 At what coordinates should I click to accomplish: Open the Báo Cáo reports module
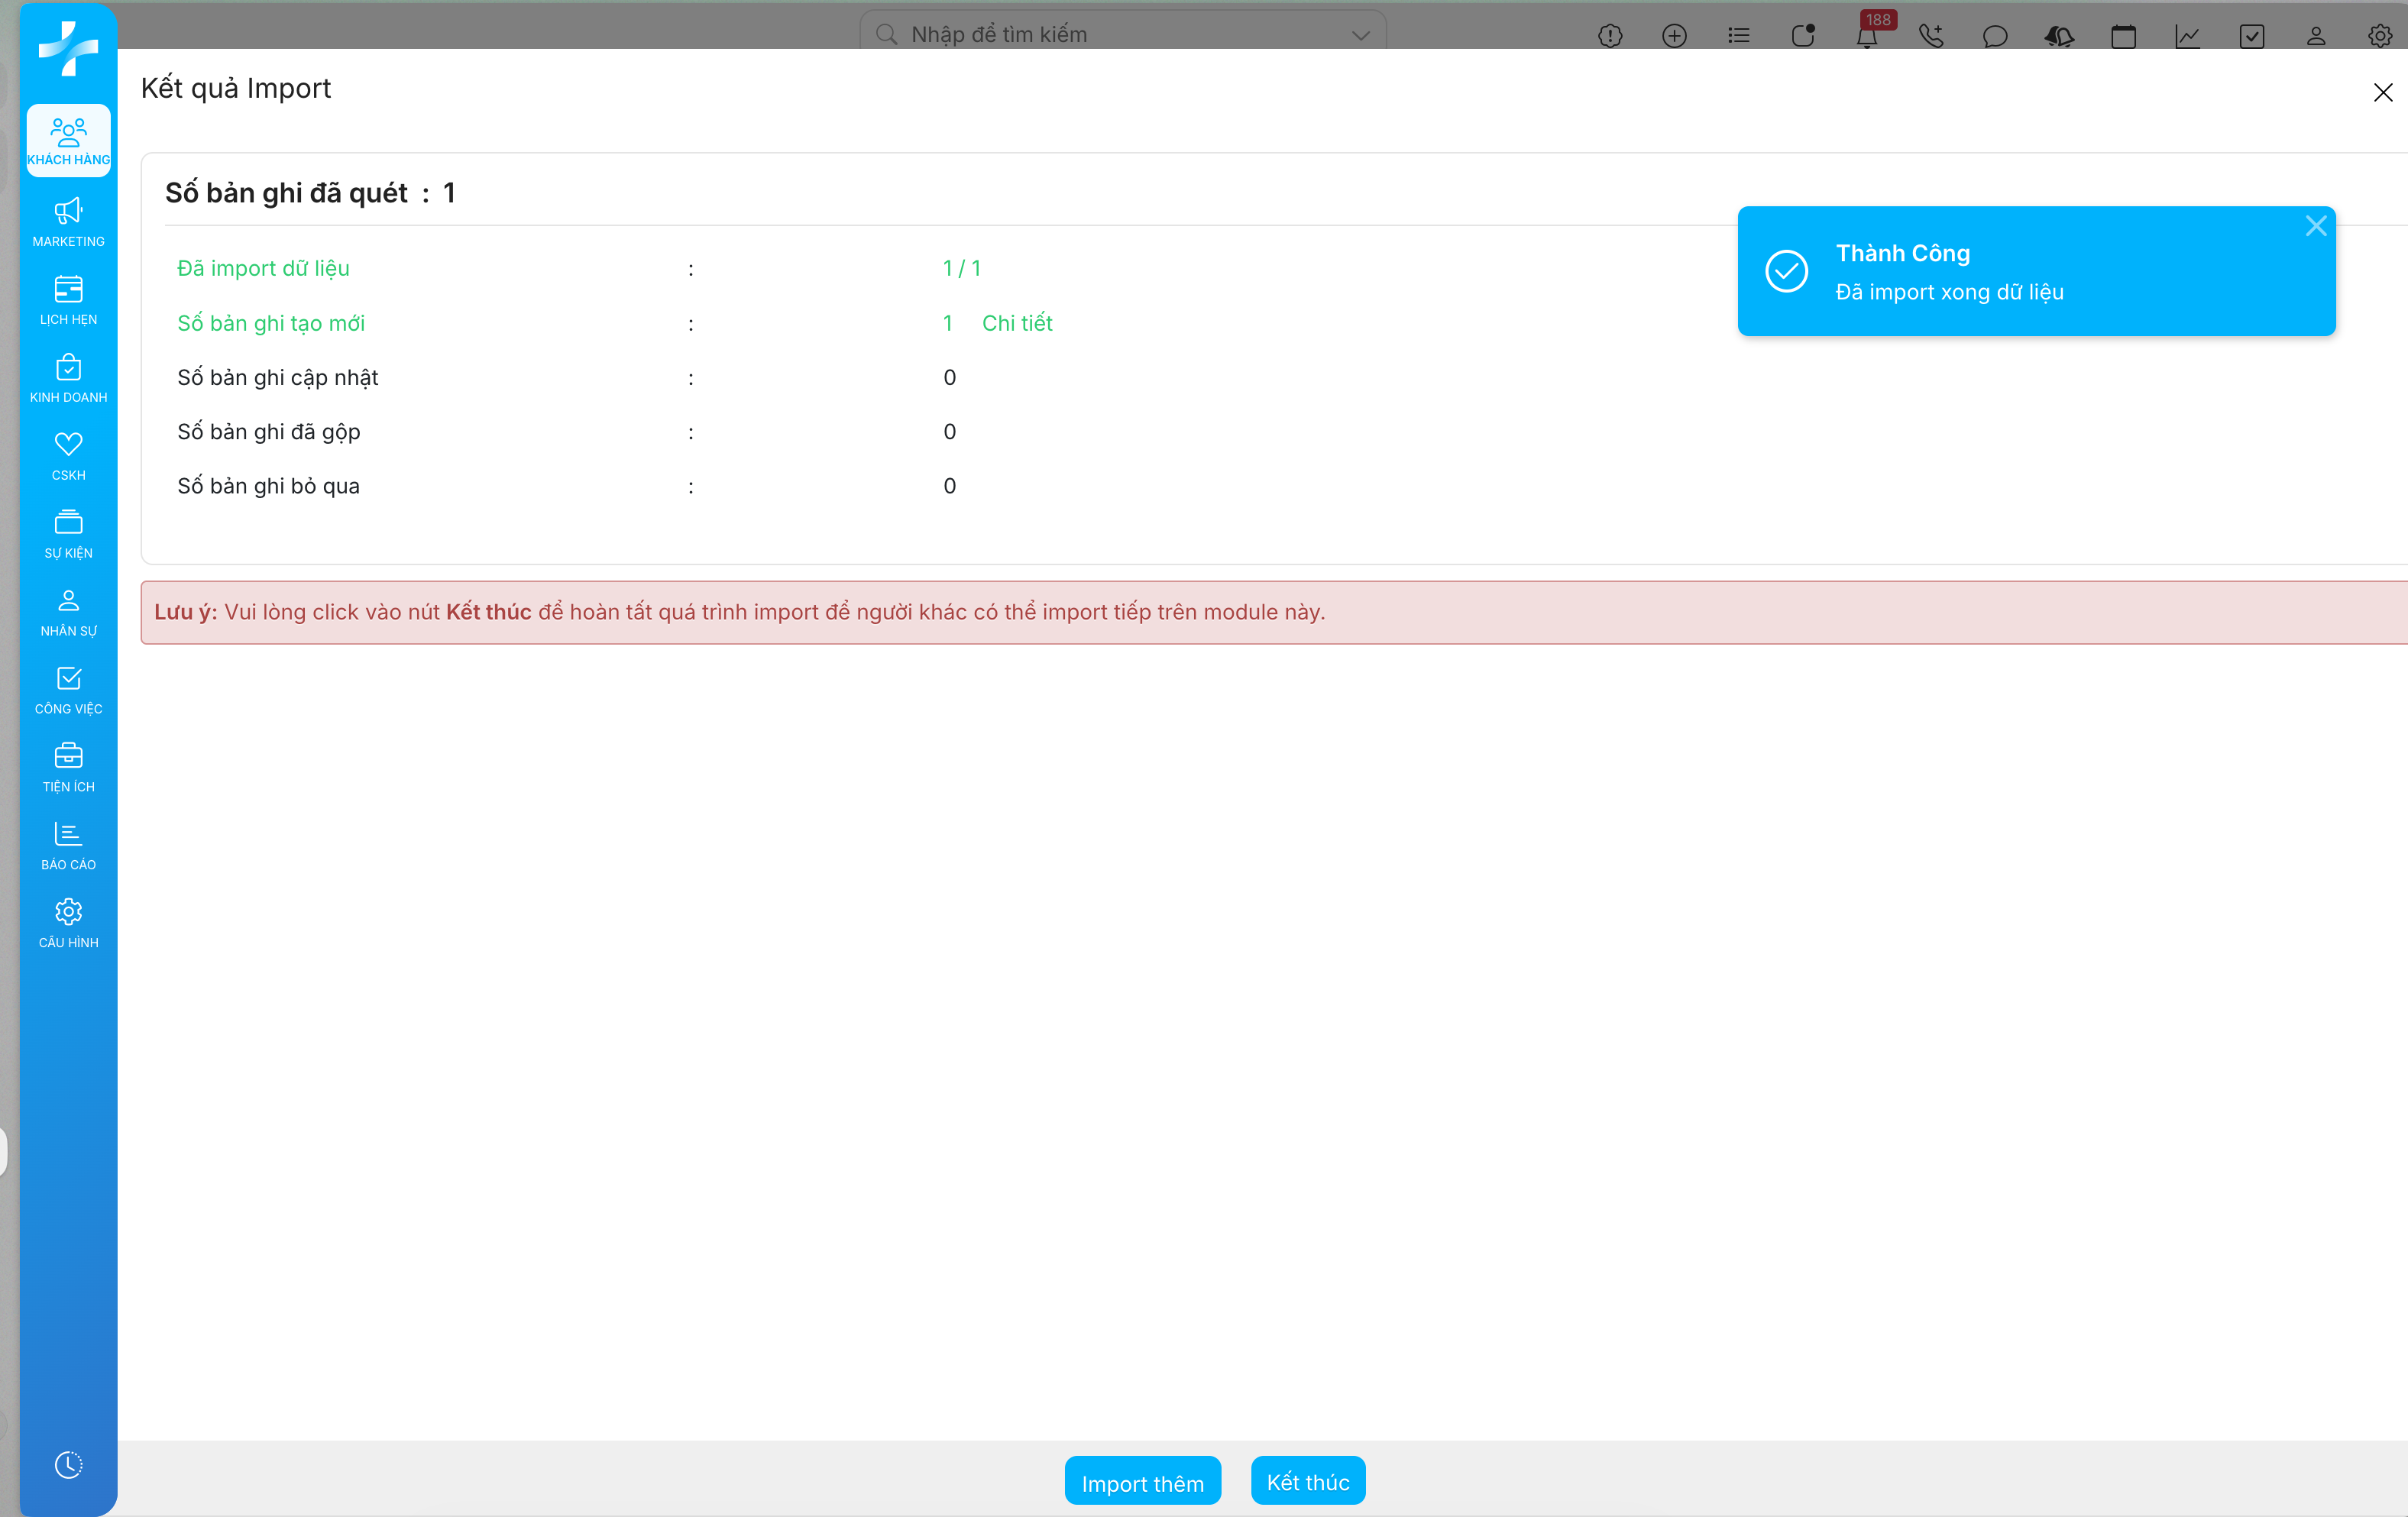point(68,845)
